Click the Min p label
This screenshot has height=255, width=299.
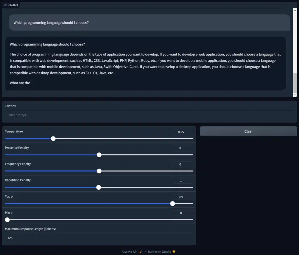click(x=8, y=213)
